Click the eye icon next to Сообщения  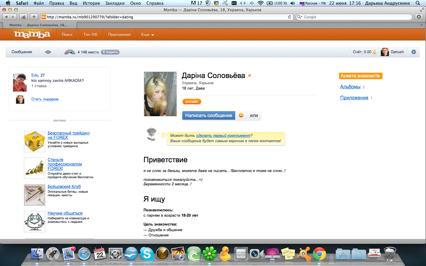(x=48, y=52)
